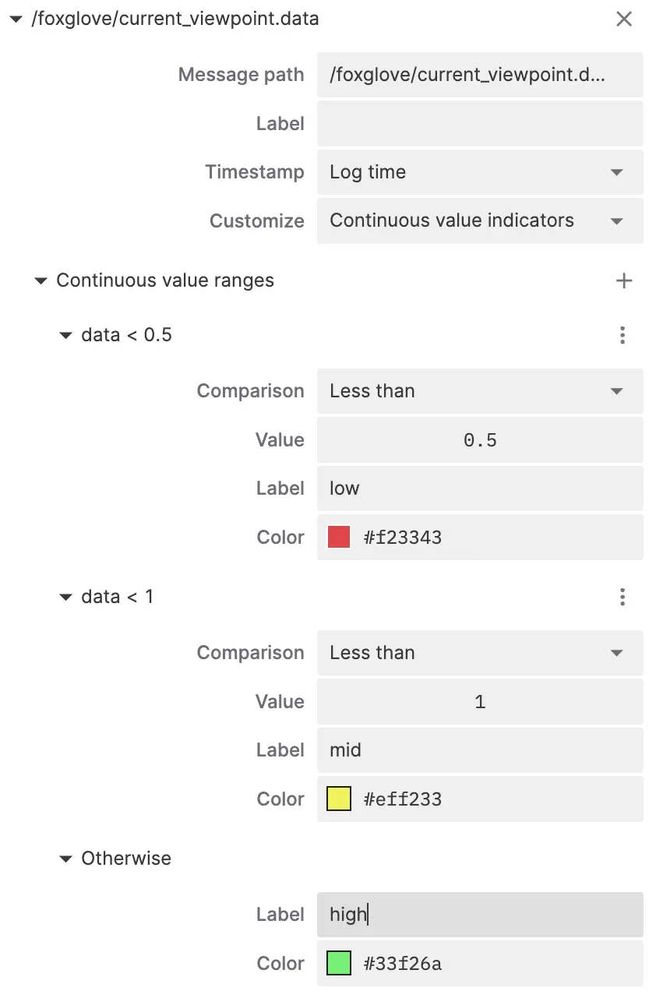Select the Label field containing low
This screenshot has height=991, width=649.
[x=479, y=488]
